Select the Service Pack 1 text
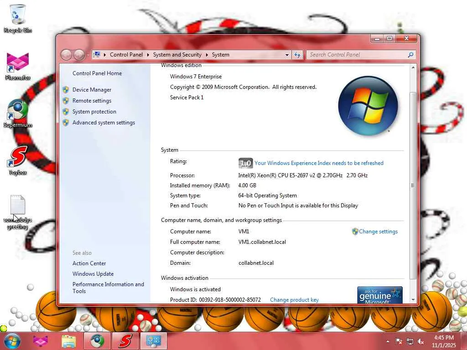The height and width of the screenshot is (350, 467). pyautogui.click(x=187, y=98)
